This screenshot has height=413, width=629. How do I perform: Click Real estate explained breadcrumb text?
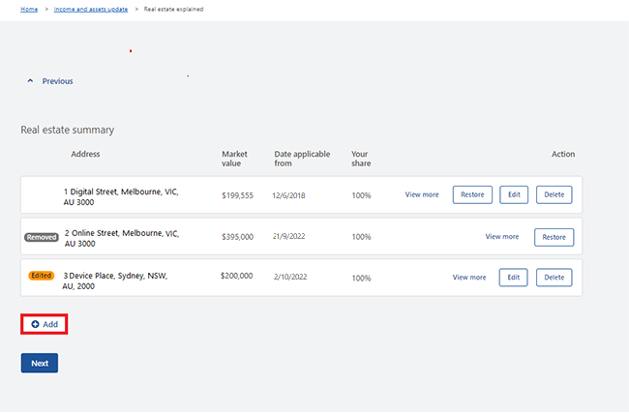click(173, 10)
